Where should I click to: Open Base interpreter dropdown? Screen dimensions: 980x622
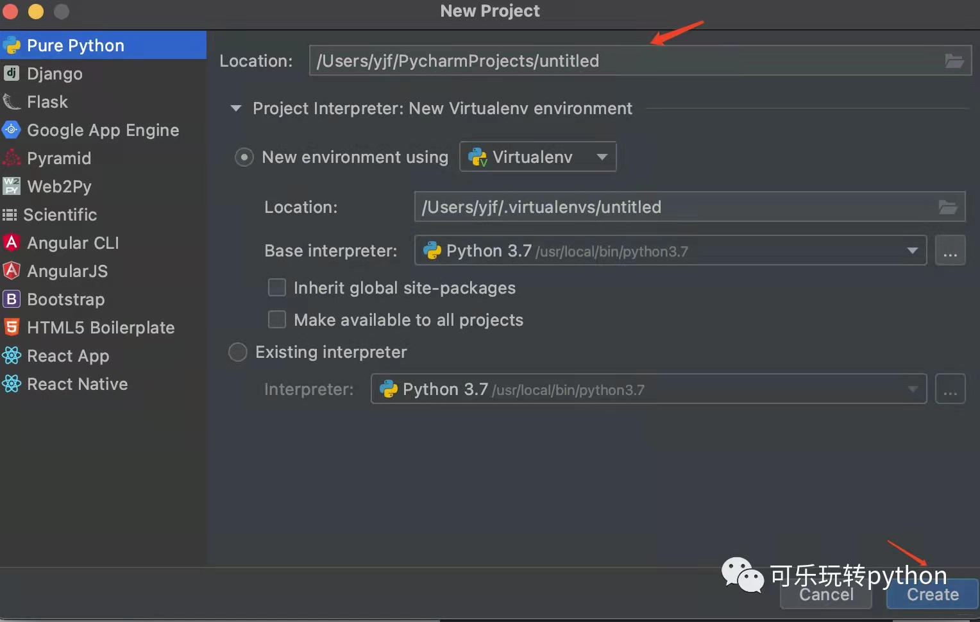(x=671, y=251)
